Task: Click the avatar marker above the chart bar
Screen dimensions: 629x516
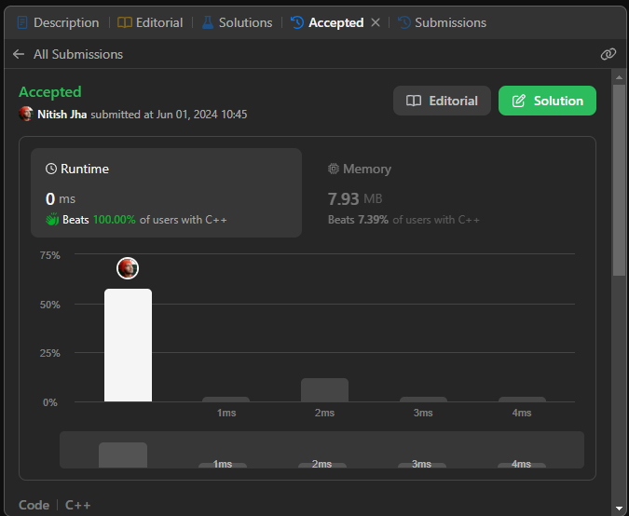Action: (128, 268)
